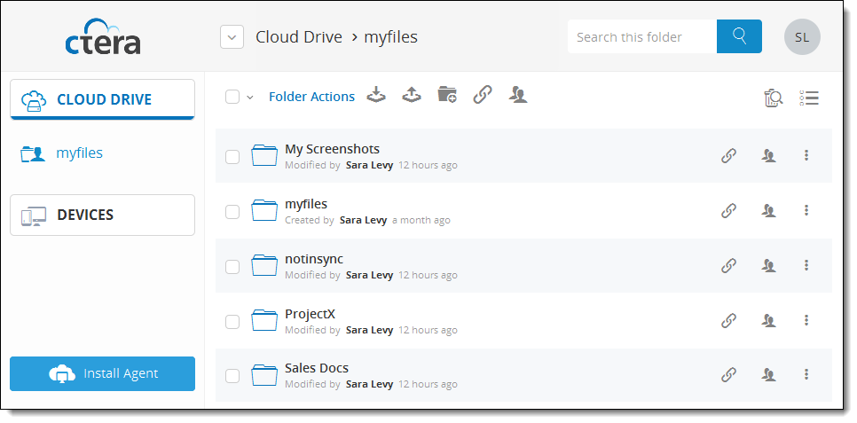This screenshot has height=423, width=857.
Task: Check the select-all checkbox in the toolbar
Action: [x=232, y=97]
